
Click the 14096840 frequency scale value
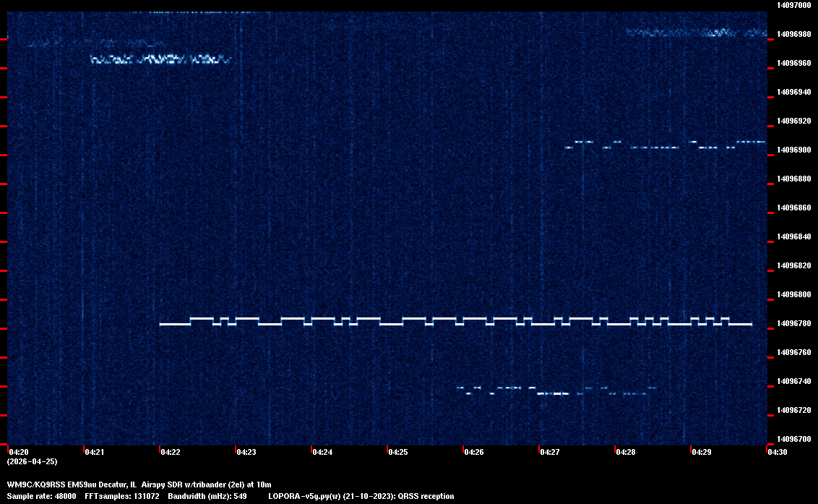(x=793, y=236)
